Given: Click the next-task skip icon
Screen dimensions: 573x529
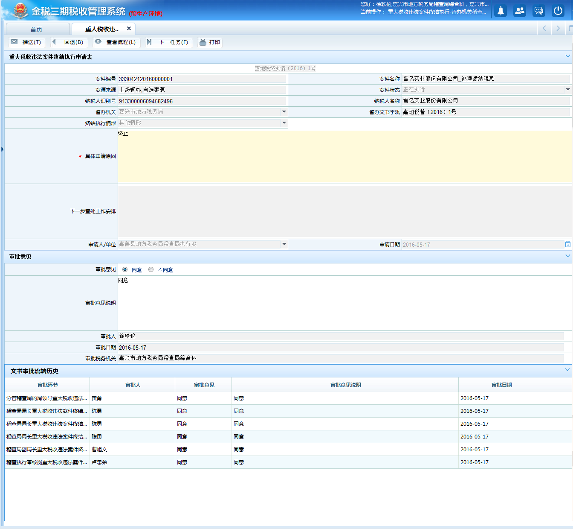Looking at the screenshot, I should click(149, 42).
